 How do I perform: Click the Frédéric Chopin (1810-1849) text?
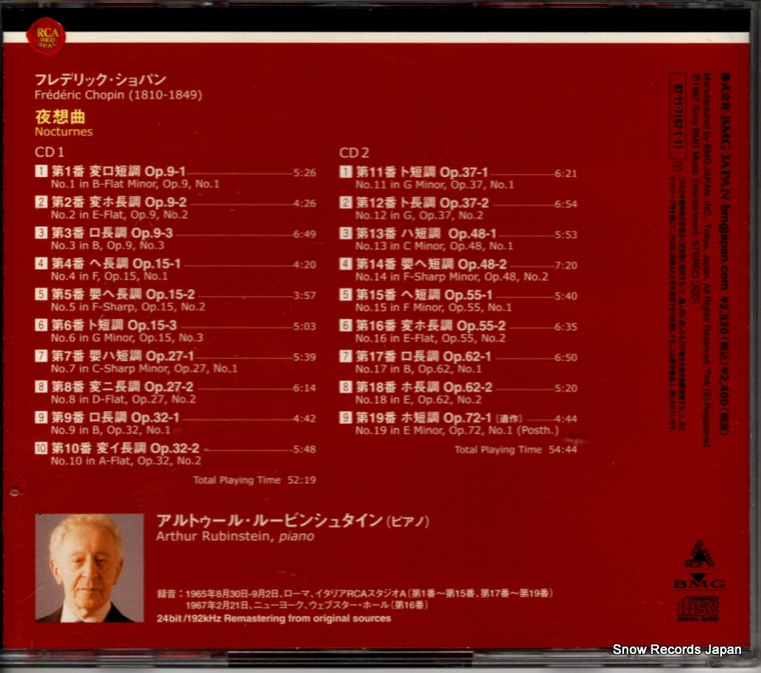(118, 95)
